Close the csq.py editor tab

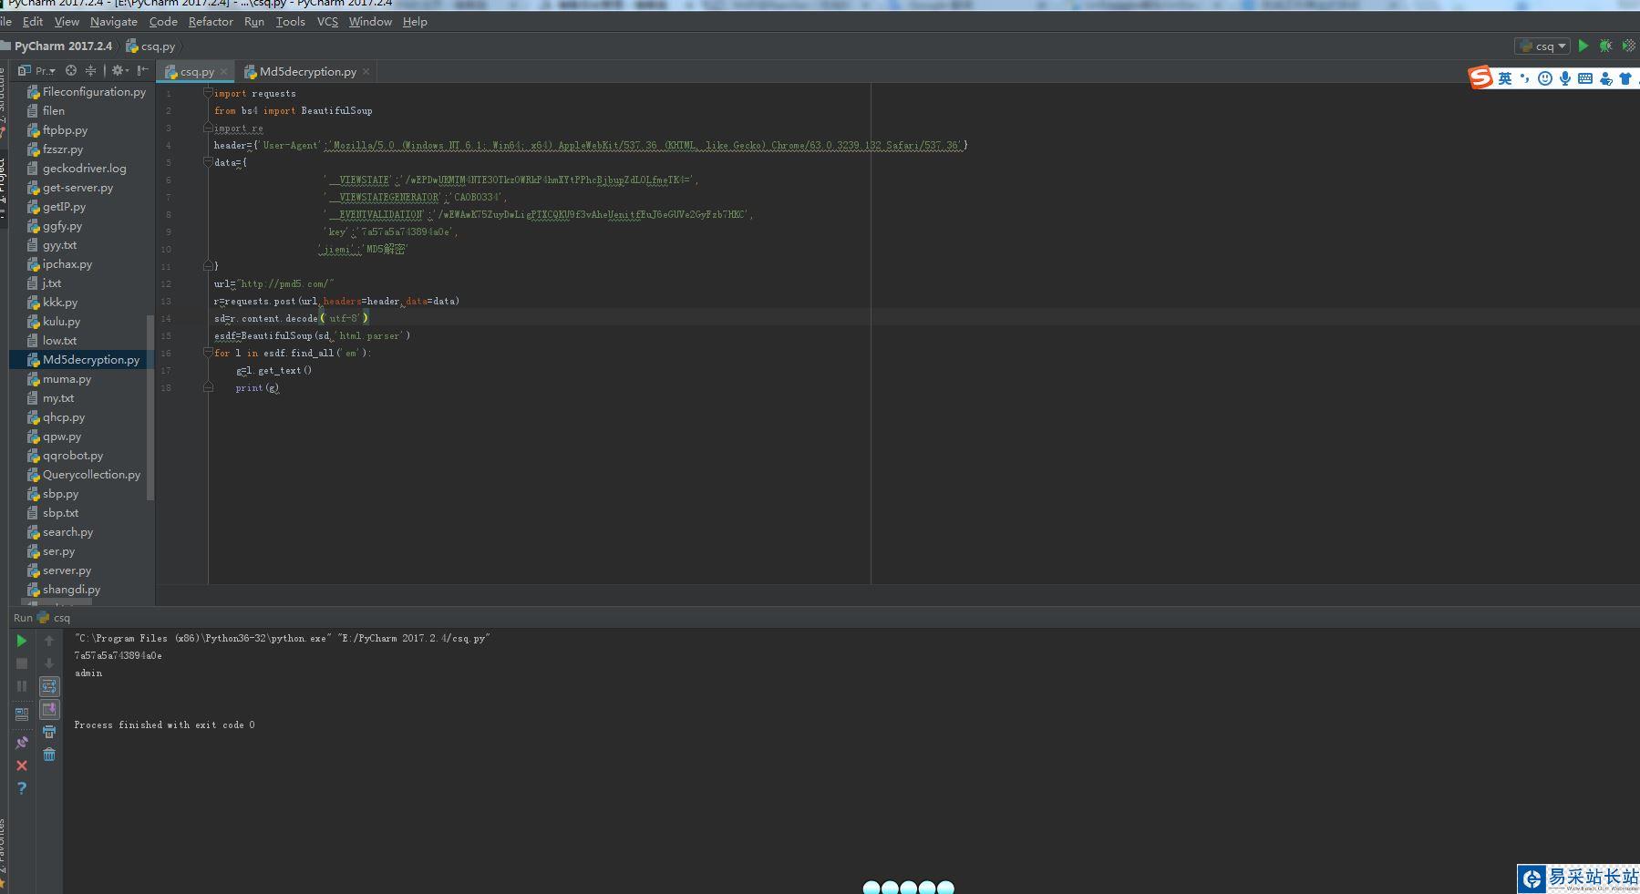(223, 71)
